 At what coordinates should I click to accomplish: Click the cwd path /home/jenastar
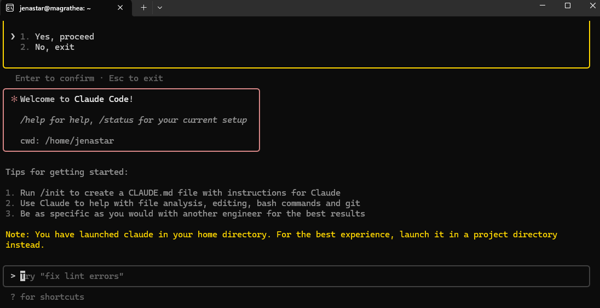(x=79, y=141)
